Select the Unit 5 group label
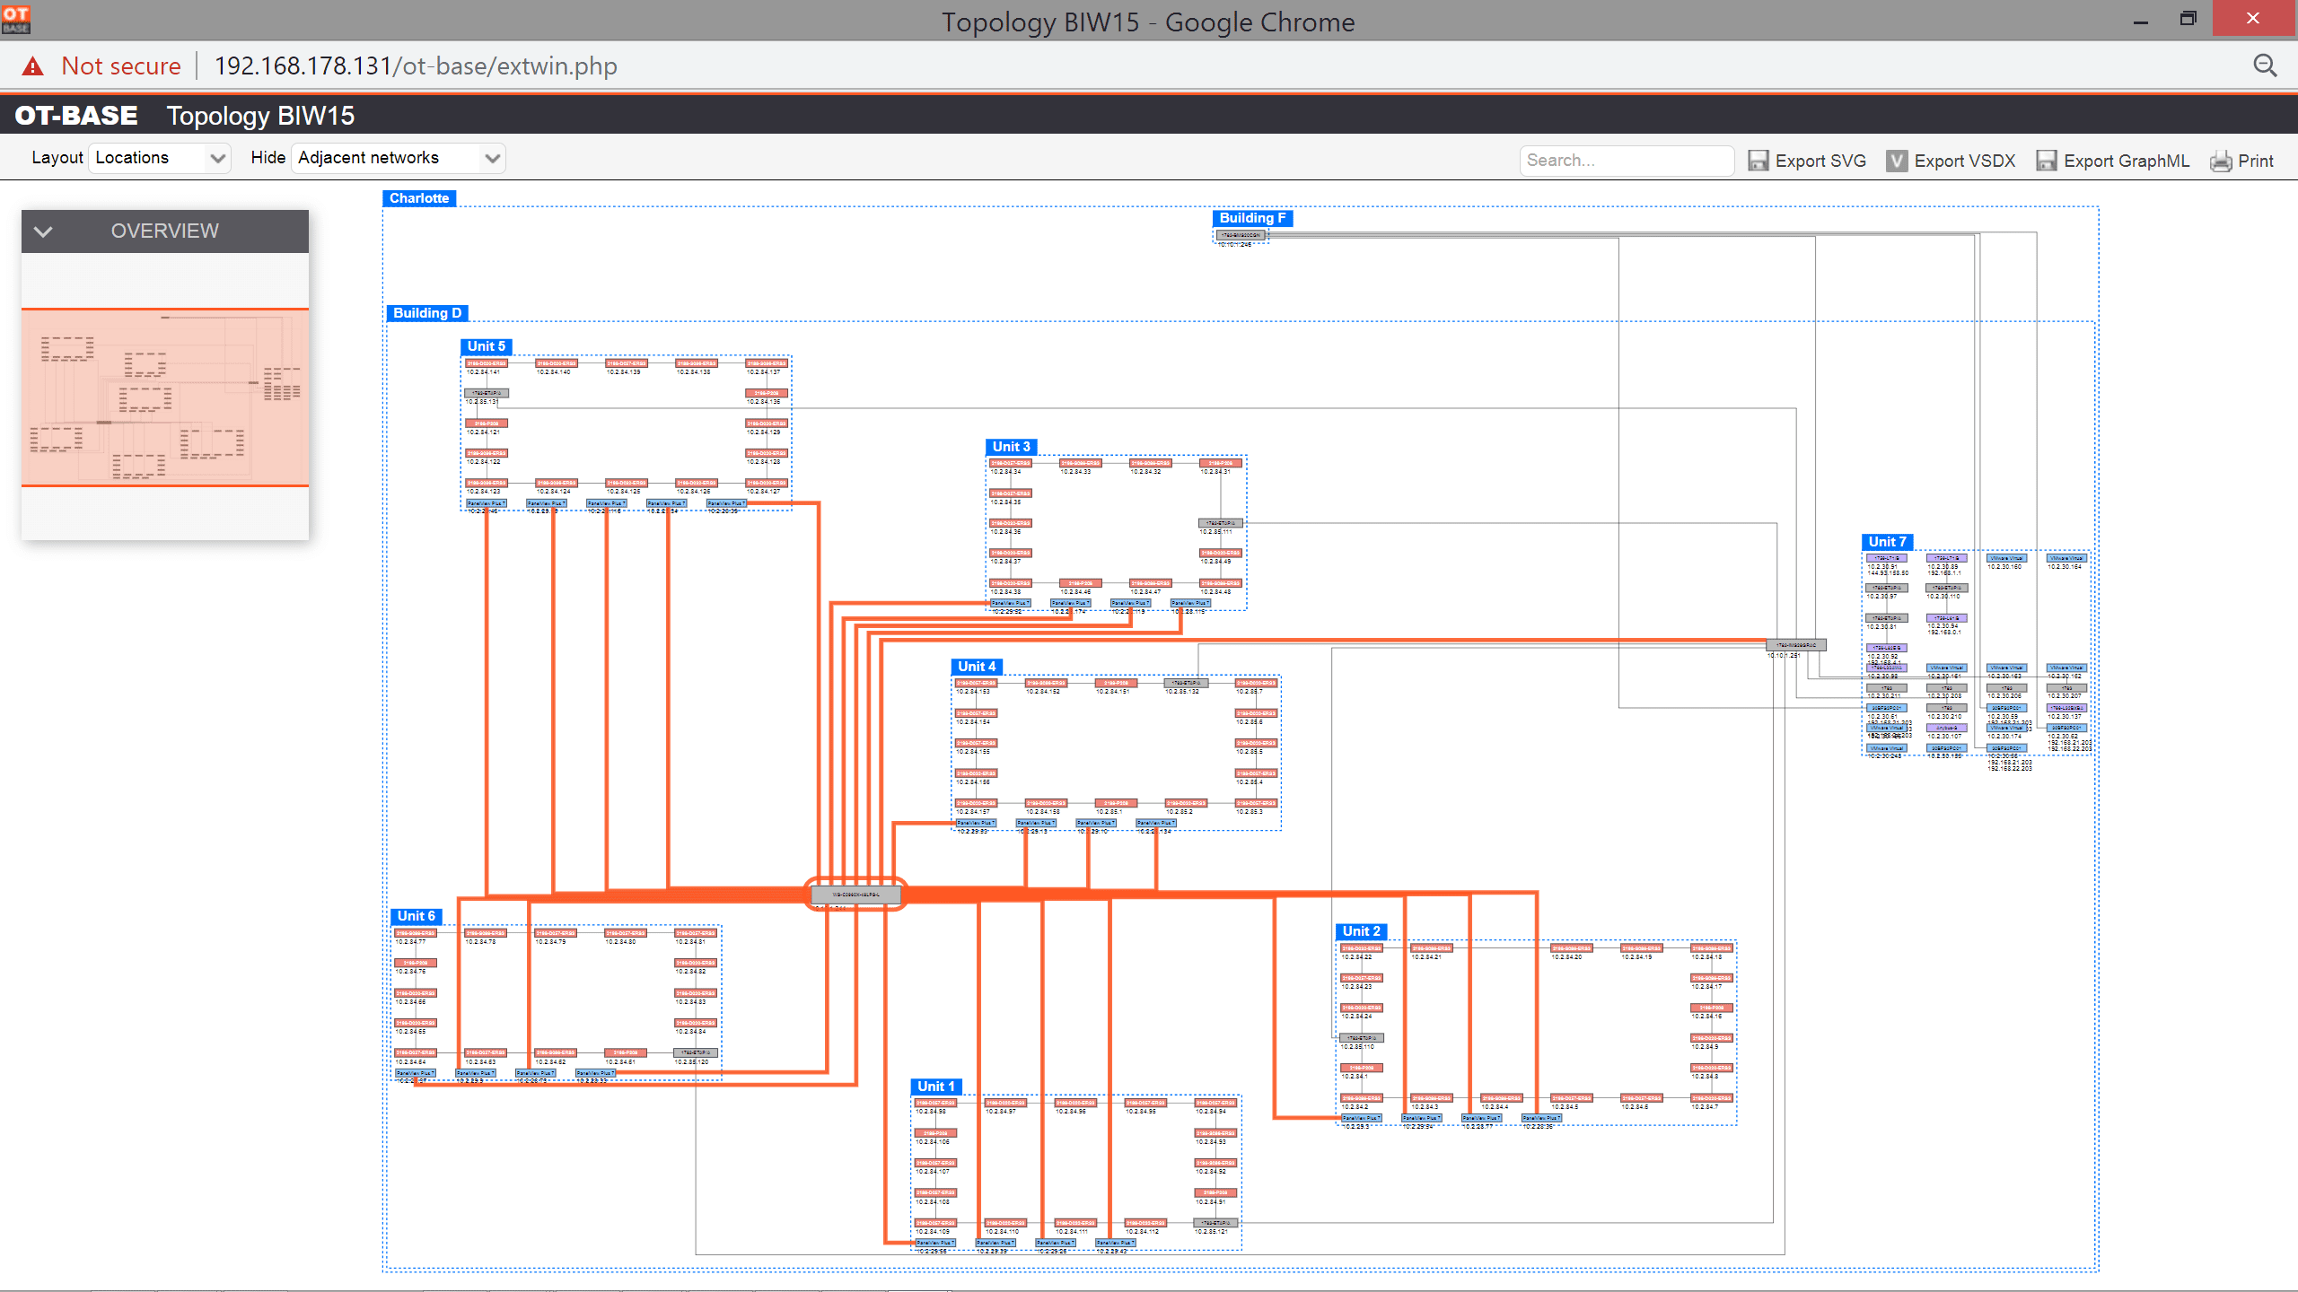Image resolution: width=2298 pixels, height=1292 pixels. (x=487, y=346)
